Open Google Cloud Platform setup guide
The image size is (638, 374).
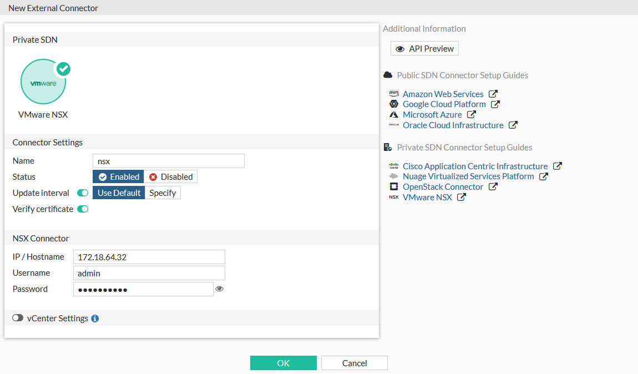coord(444,104)
